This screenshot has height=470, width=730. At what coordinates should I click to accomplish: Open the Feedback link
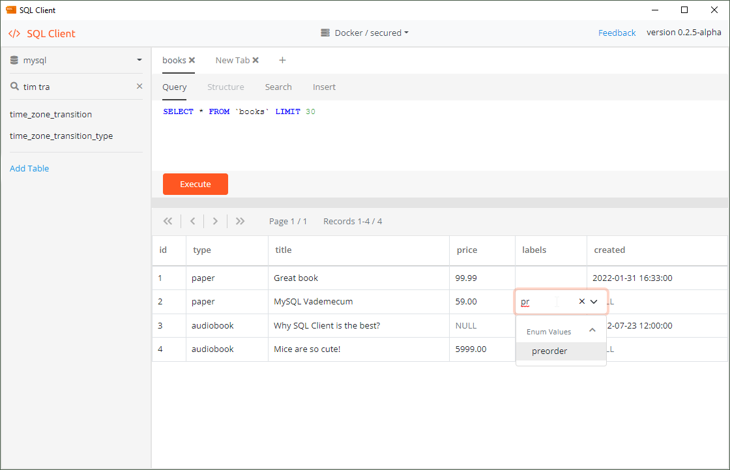click(617, 33)
